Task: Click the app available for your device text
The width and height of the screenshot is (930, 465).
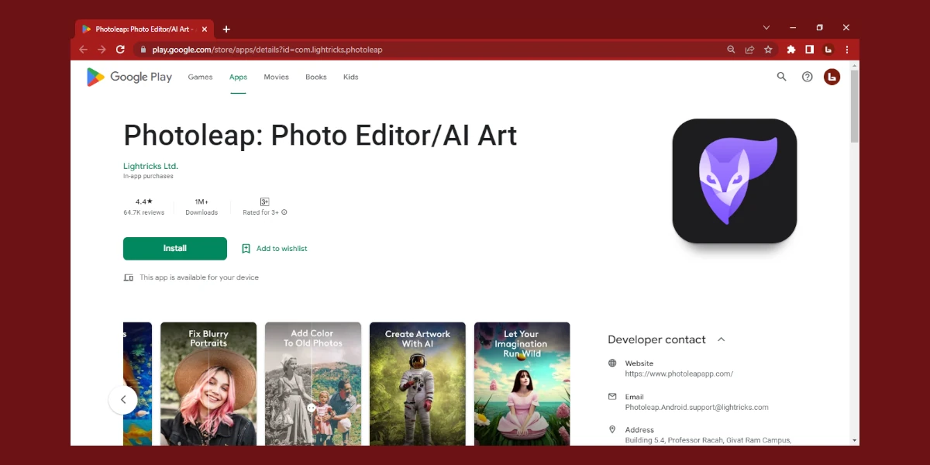Action: pyautogui.click(x=199, y=277)
